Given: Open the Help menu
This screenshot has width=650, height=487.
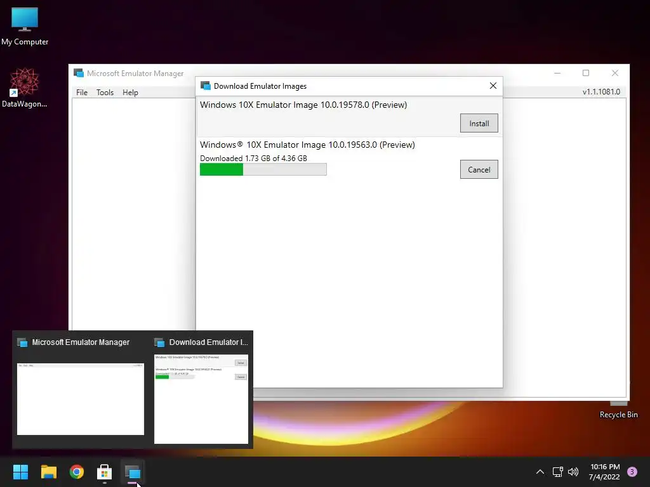Looking at the screenshot, I should tap(130, 93).
